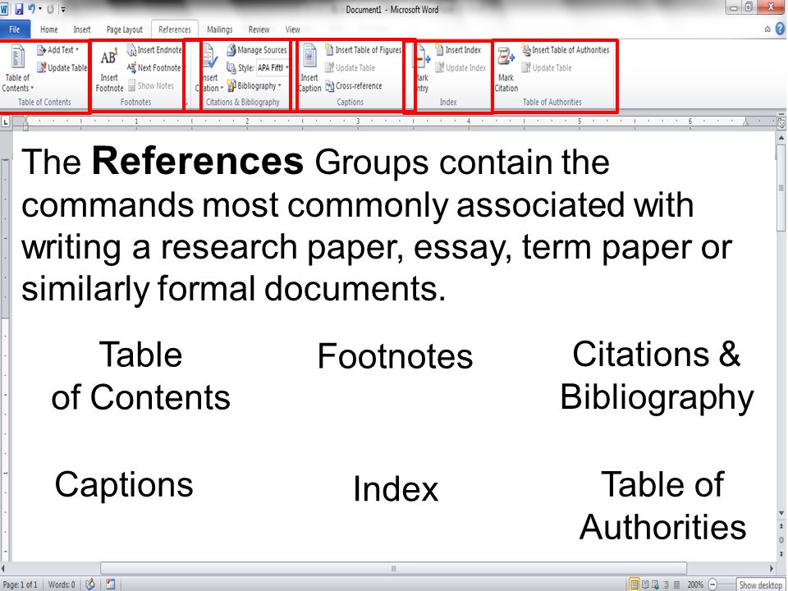Click the proofing errors status icon

(x=90, y=584)
